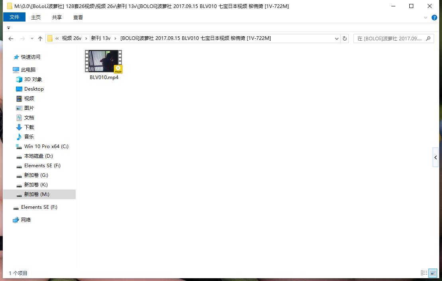
Task: Open the 3D 对象 folder
Action: [x=33, y=79]
